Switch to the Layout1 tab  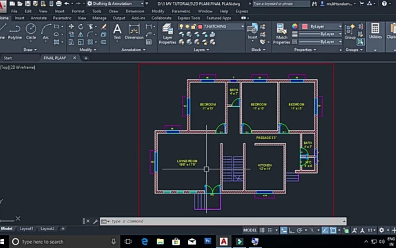pos(26,229)
